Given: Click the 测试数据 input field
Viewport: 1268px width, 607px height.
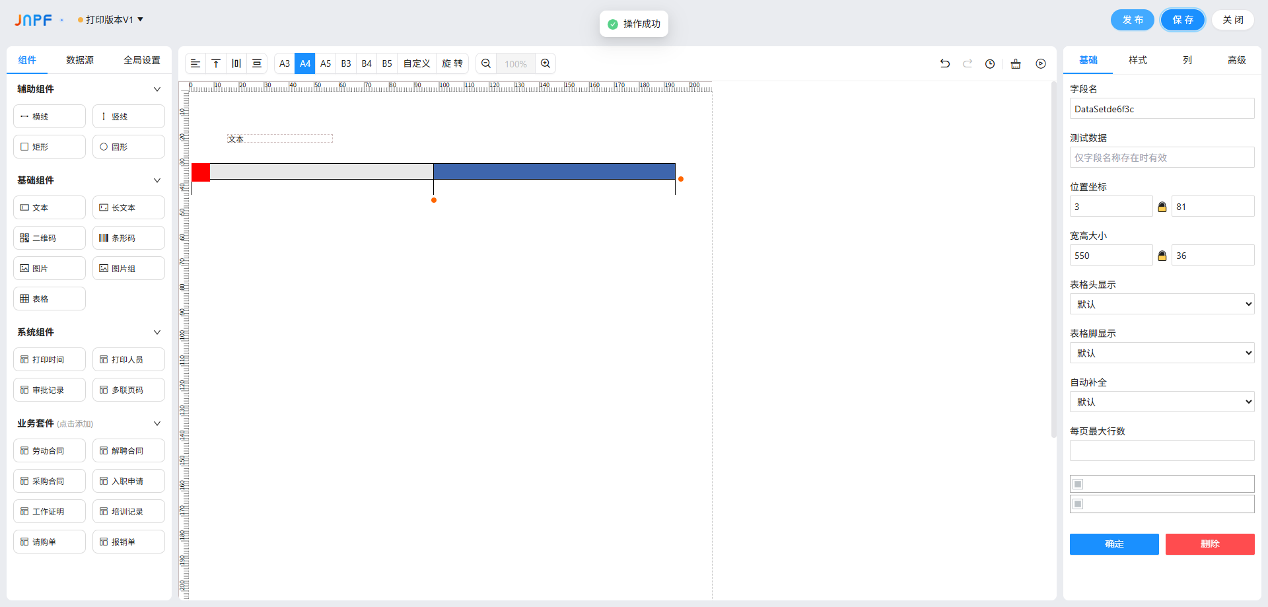Looking at the screenshot, I should click(1162, 158).
